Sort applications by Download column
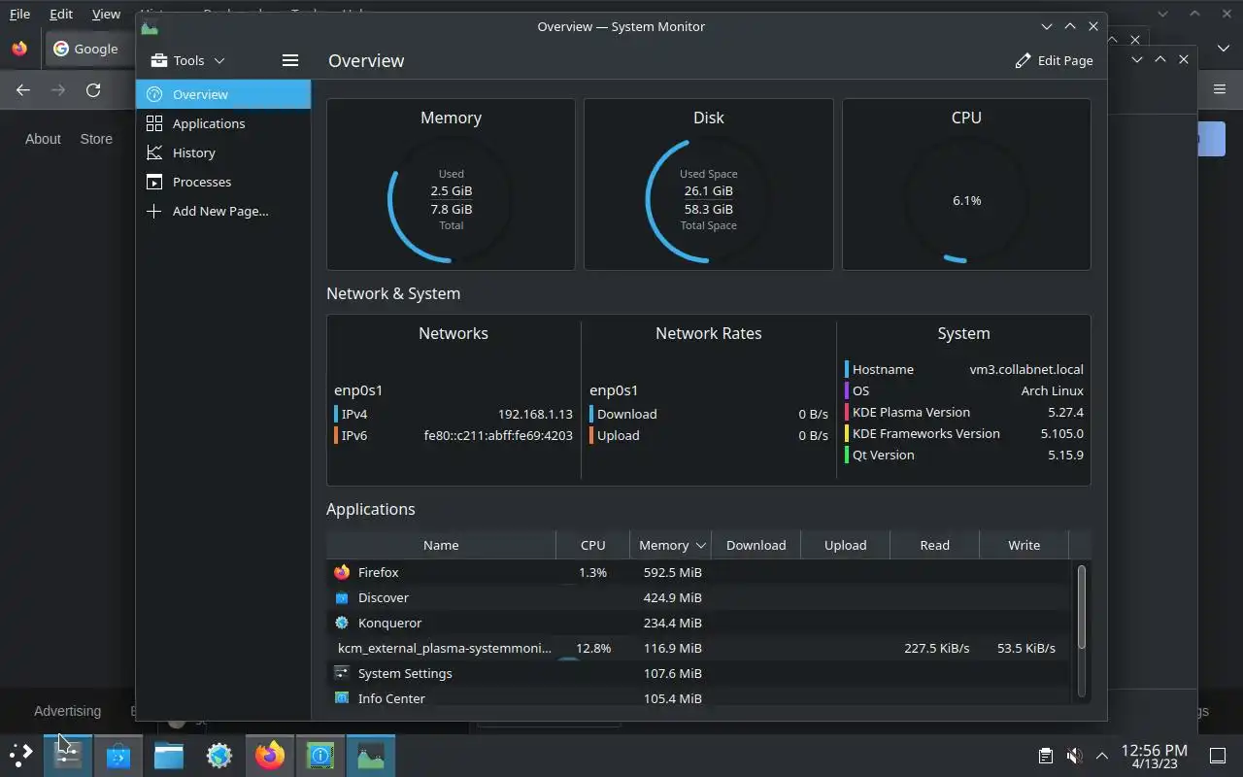This screenshot has width=1243, height=777. pos(756,545)
